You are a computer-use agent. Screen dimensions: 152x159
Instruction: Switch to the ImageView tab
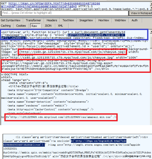tap(86, 20)
